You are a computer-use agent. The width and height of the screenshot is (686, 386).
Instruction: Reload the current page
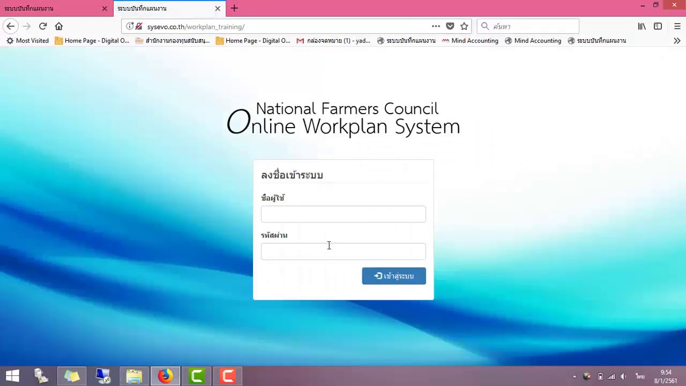pos(43,26)
